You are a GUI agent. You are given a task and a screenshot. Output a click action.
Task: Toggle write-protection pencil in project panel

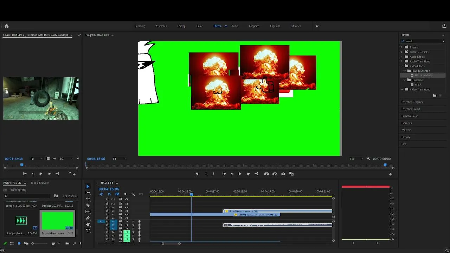point(5,244)
